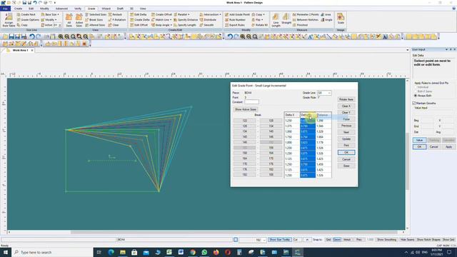Switch to the Draft ribbon tab

(120, 9)
